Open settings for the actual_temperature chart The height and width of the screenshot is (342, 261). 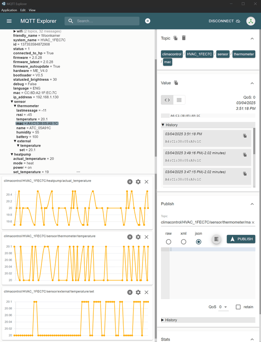click(138, 182)
